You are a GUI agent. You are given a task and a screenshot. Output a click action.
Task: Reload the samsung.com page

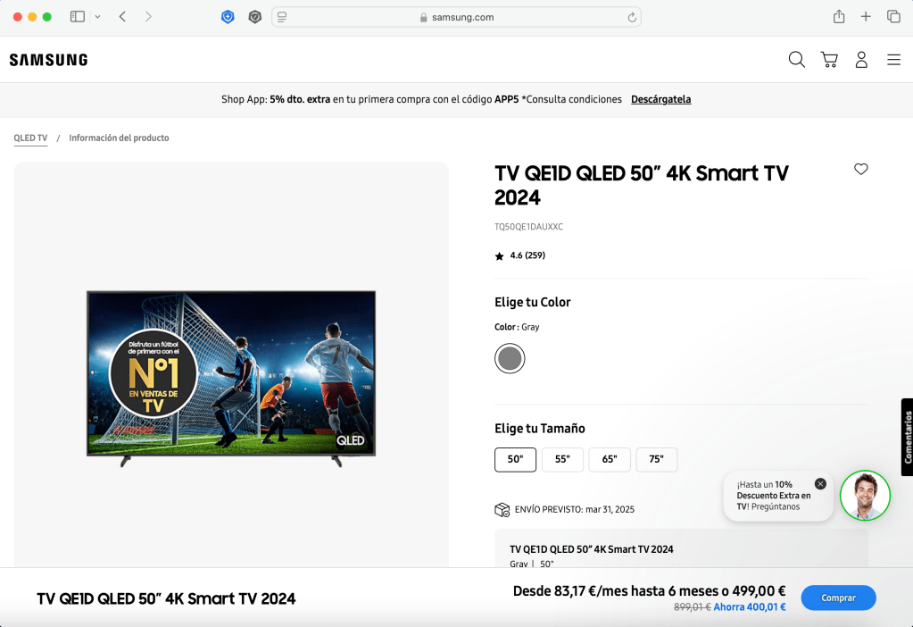pyautogui.click(x=632, y=17)
